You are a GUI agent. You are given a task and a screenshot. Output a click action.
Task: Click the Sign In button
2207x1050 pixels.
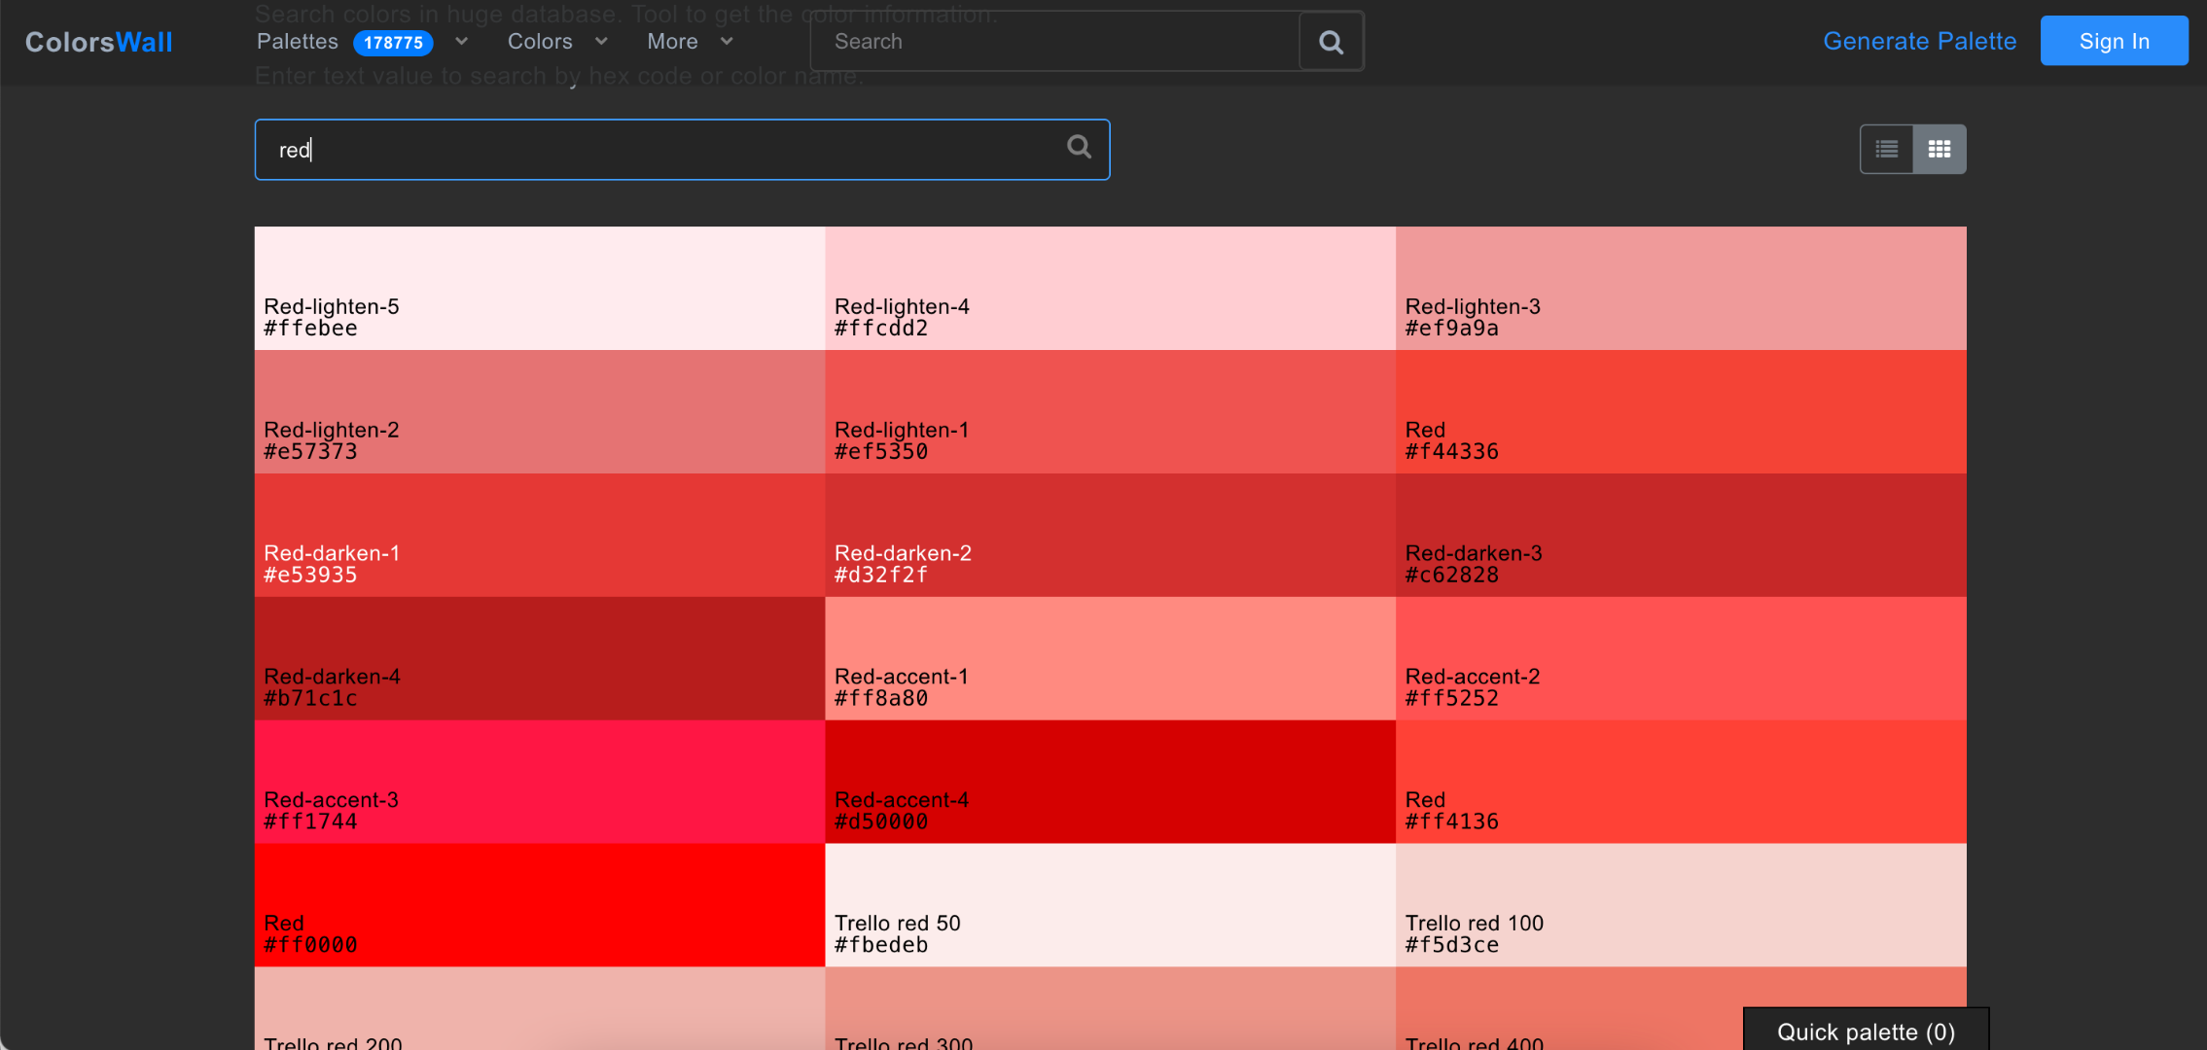[x=2113, y=41]
